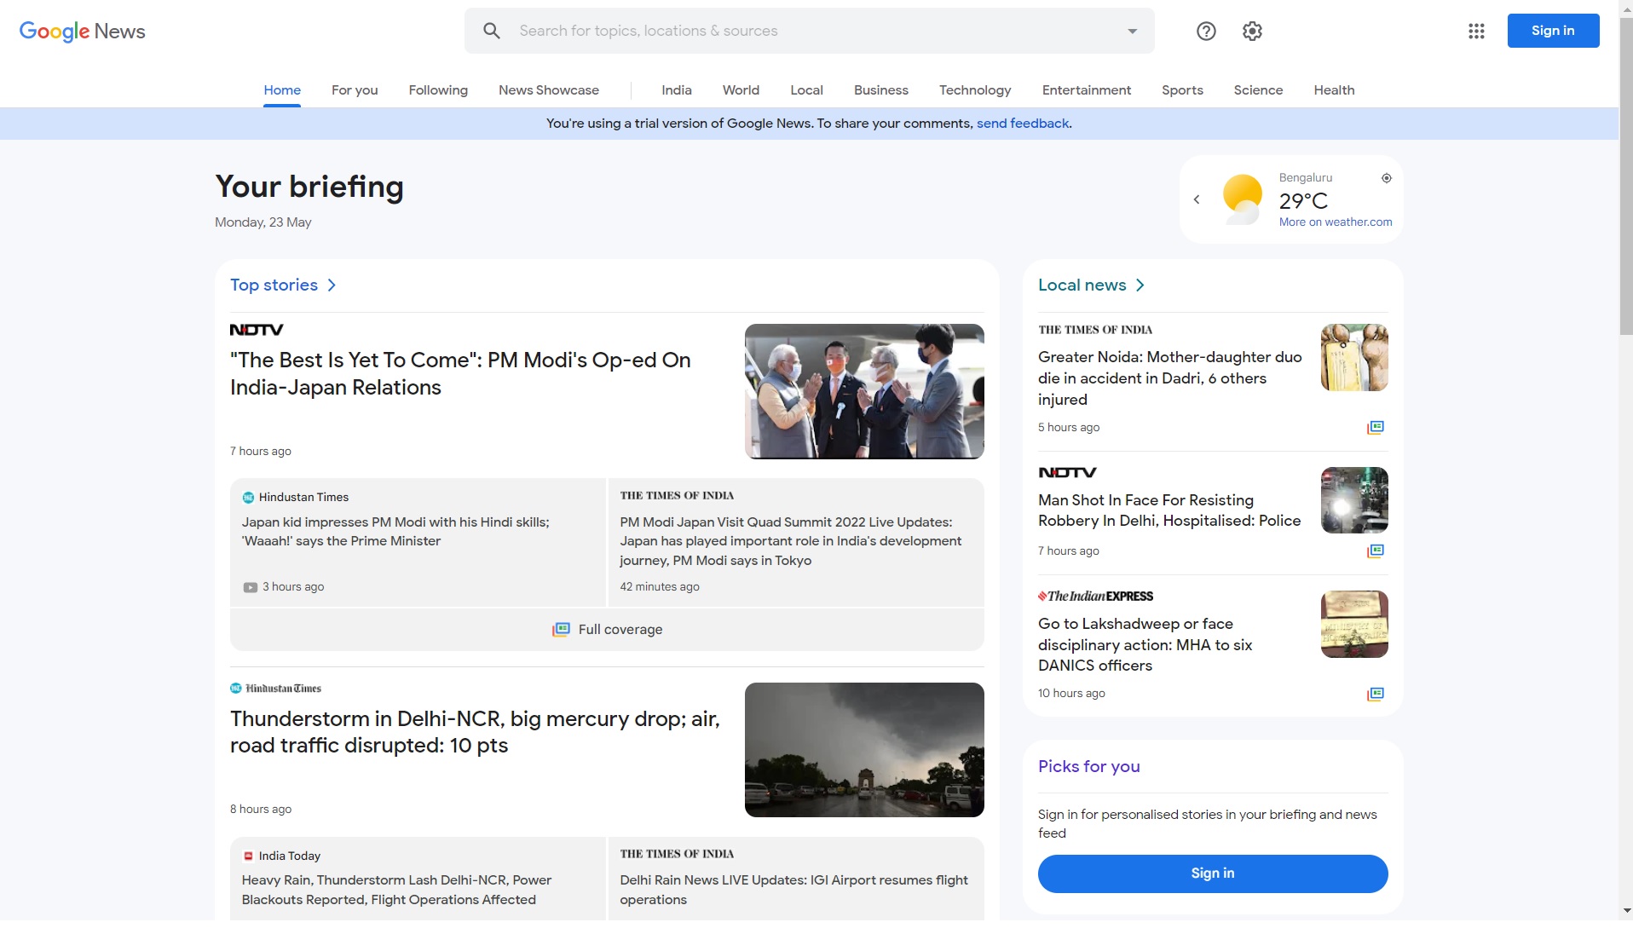The image size is (1633, 934).
Task: Open PM Modi Japan Visit Quad Summit story
Action: (791, 541)
